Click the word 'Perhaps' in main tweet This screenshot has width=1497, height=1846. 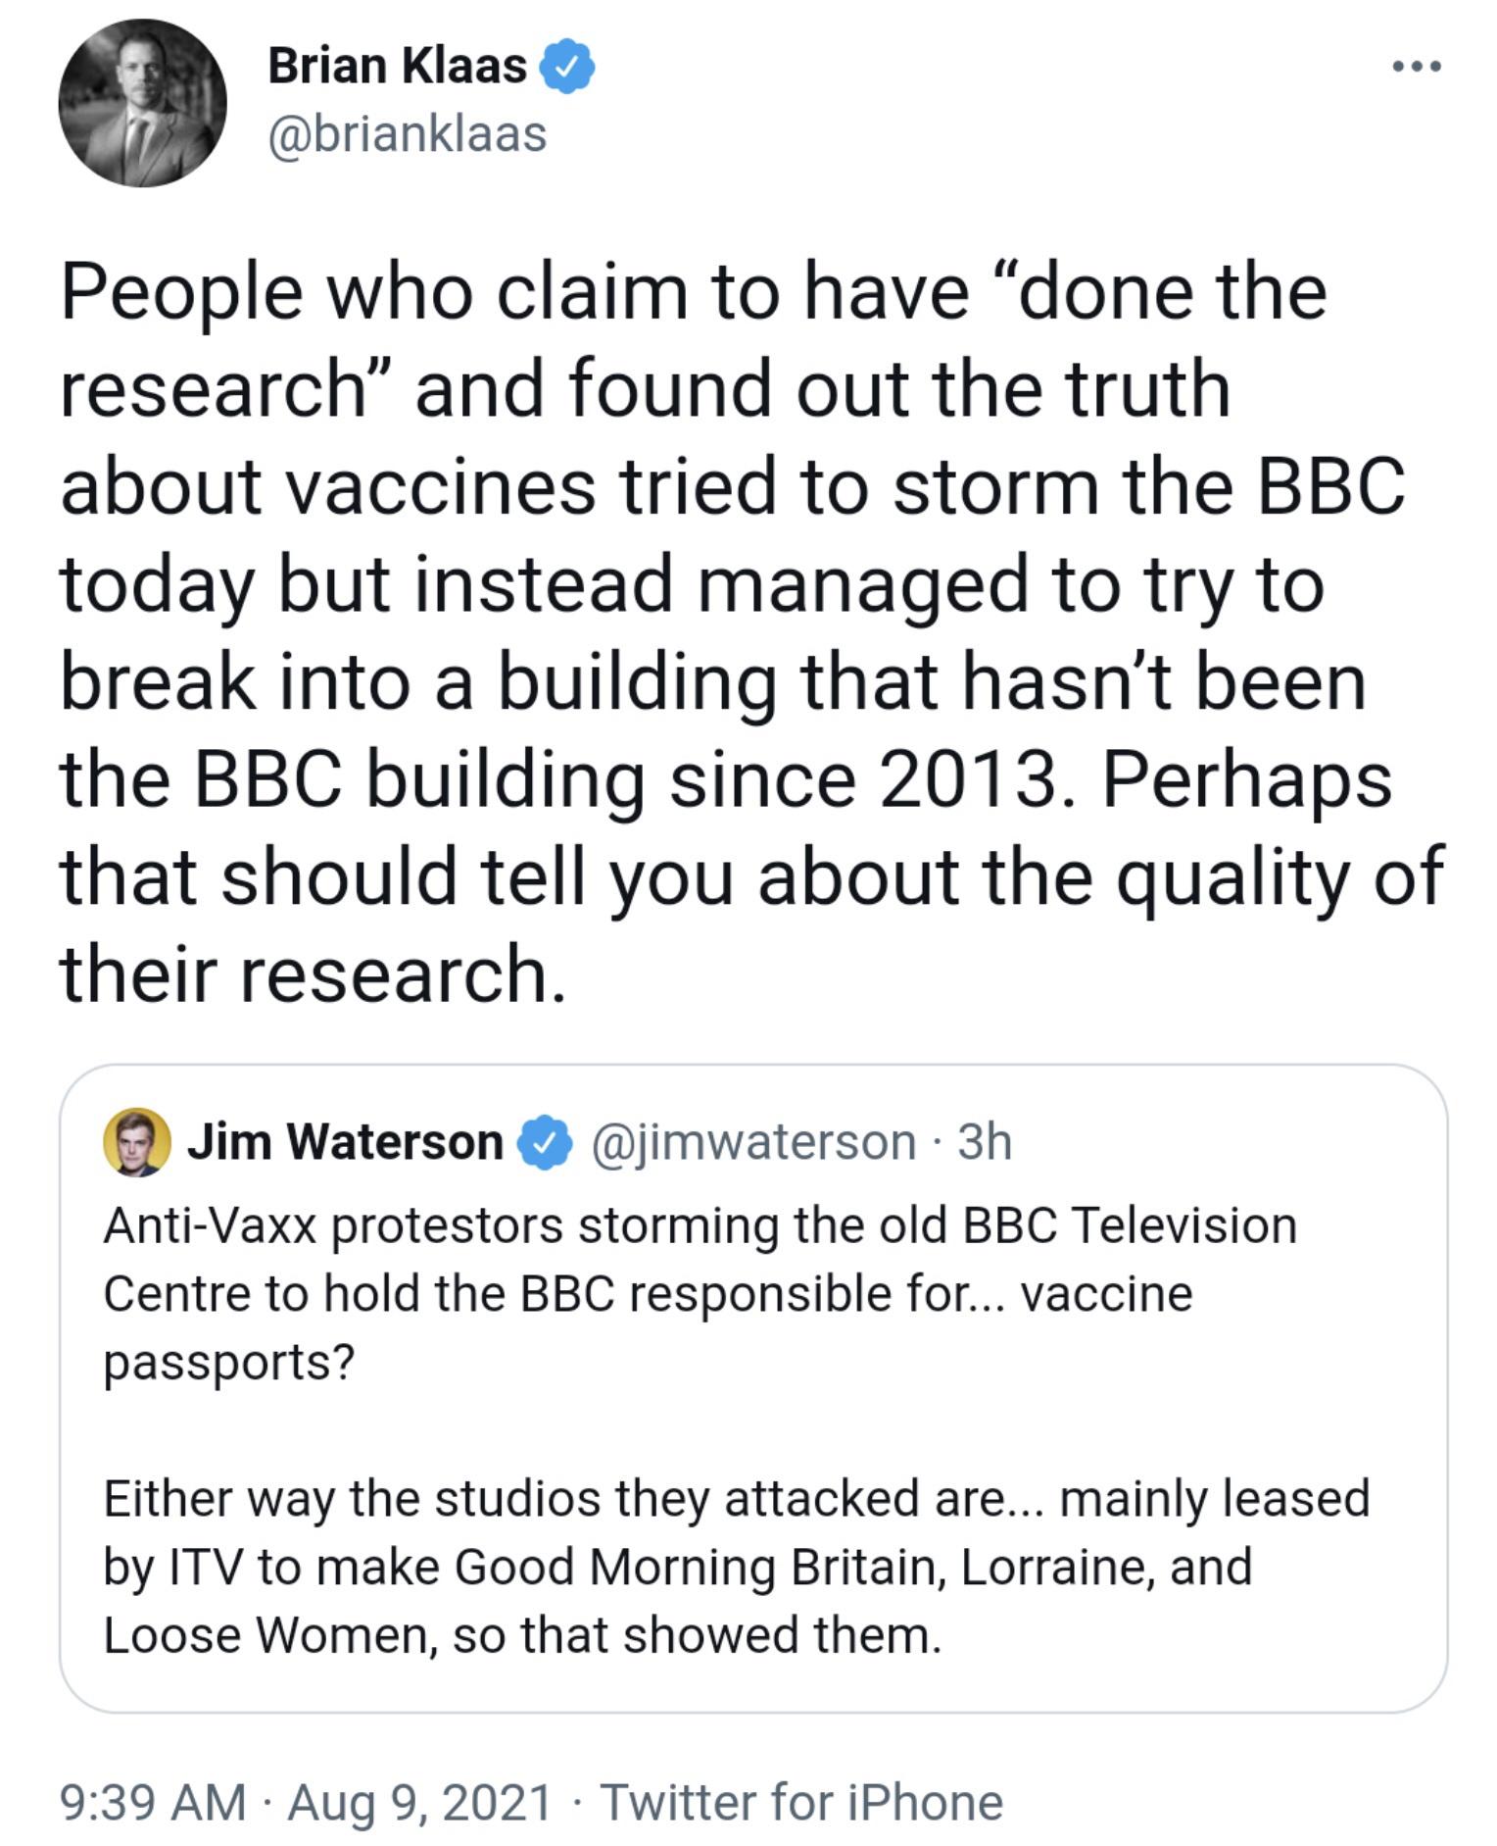point(1246,780)
